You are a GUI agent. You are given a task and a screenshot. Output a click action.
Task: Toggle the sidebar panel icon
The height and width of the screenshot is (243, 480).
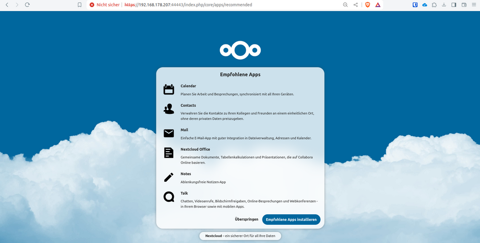tap(454, 5)
